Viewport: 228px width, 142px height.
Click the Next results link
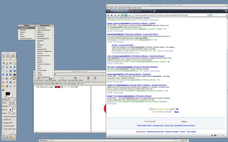click(176, 112)
